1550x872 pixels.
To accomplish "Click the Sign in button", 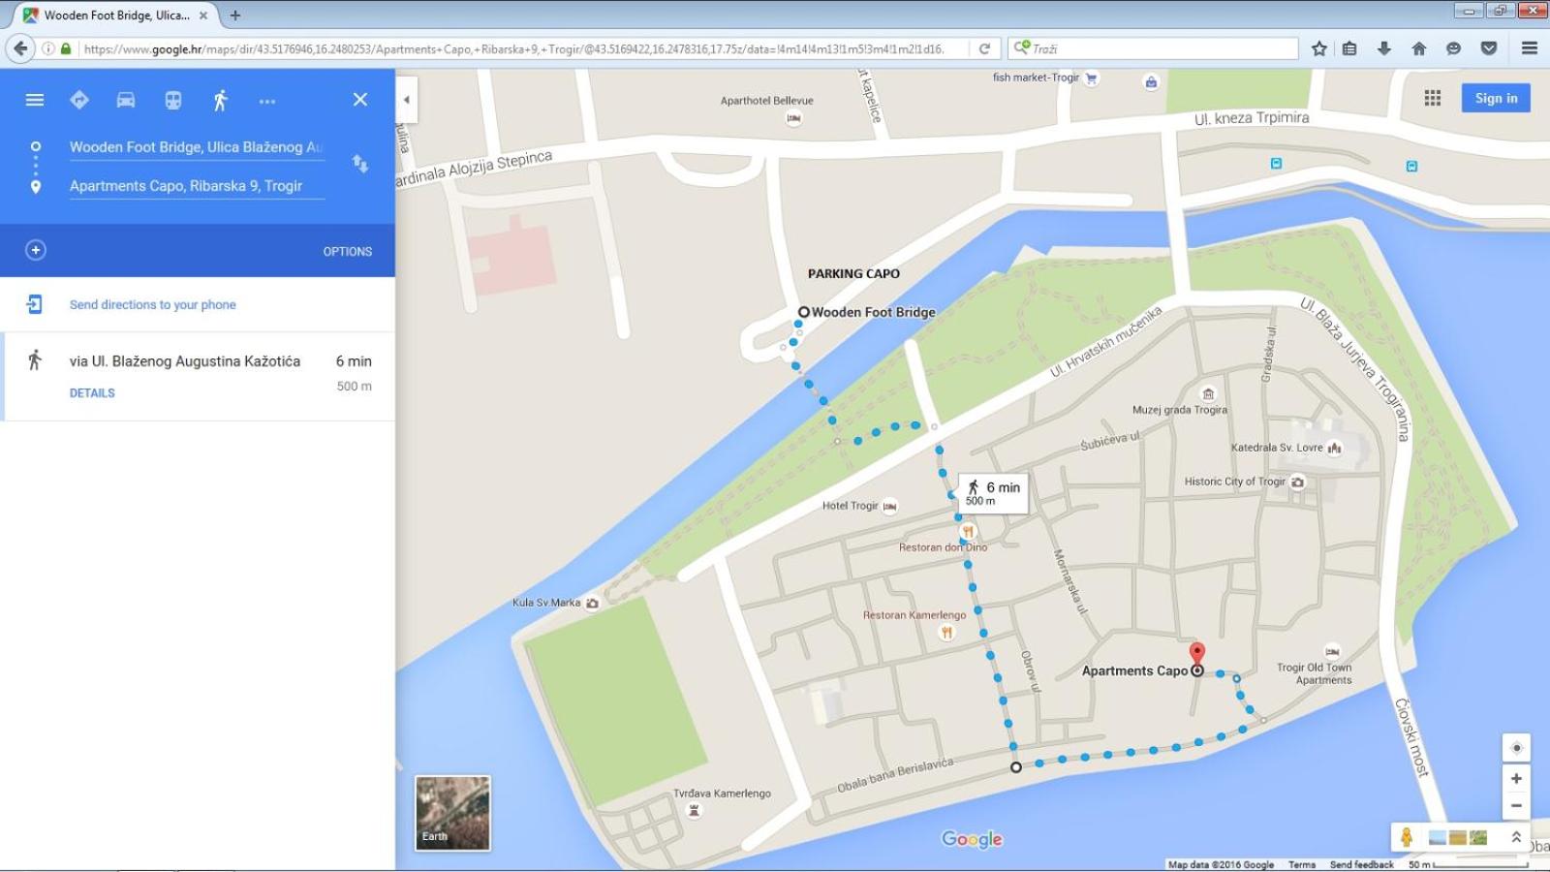I will 1497,98.
